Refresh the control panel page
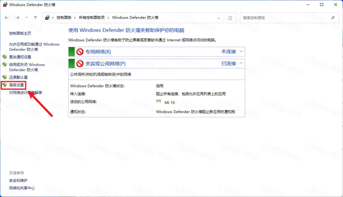The height and width of the screenshot is (197, 343). tap(230, 18)
